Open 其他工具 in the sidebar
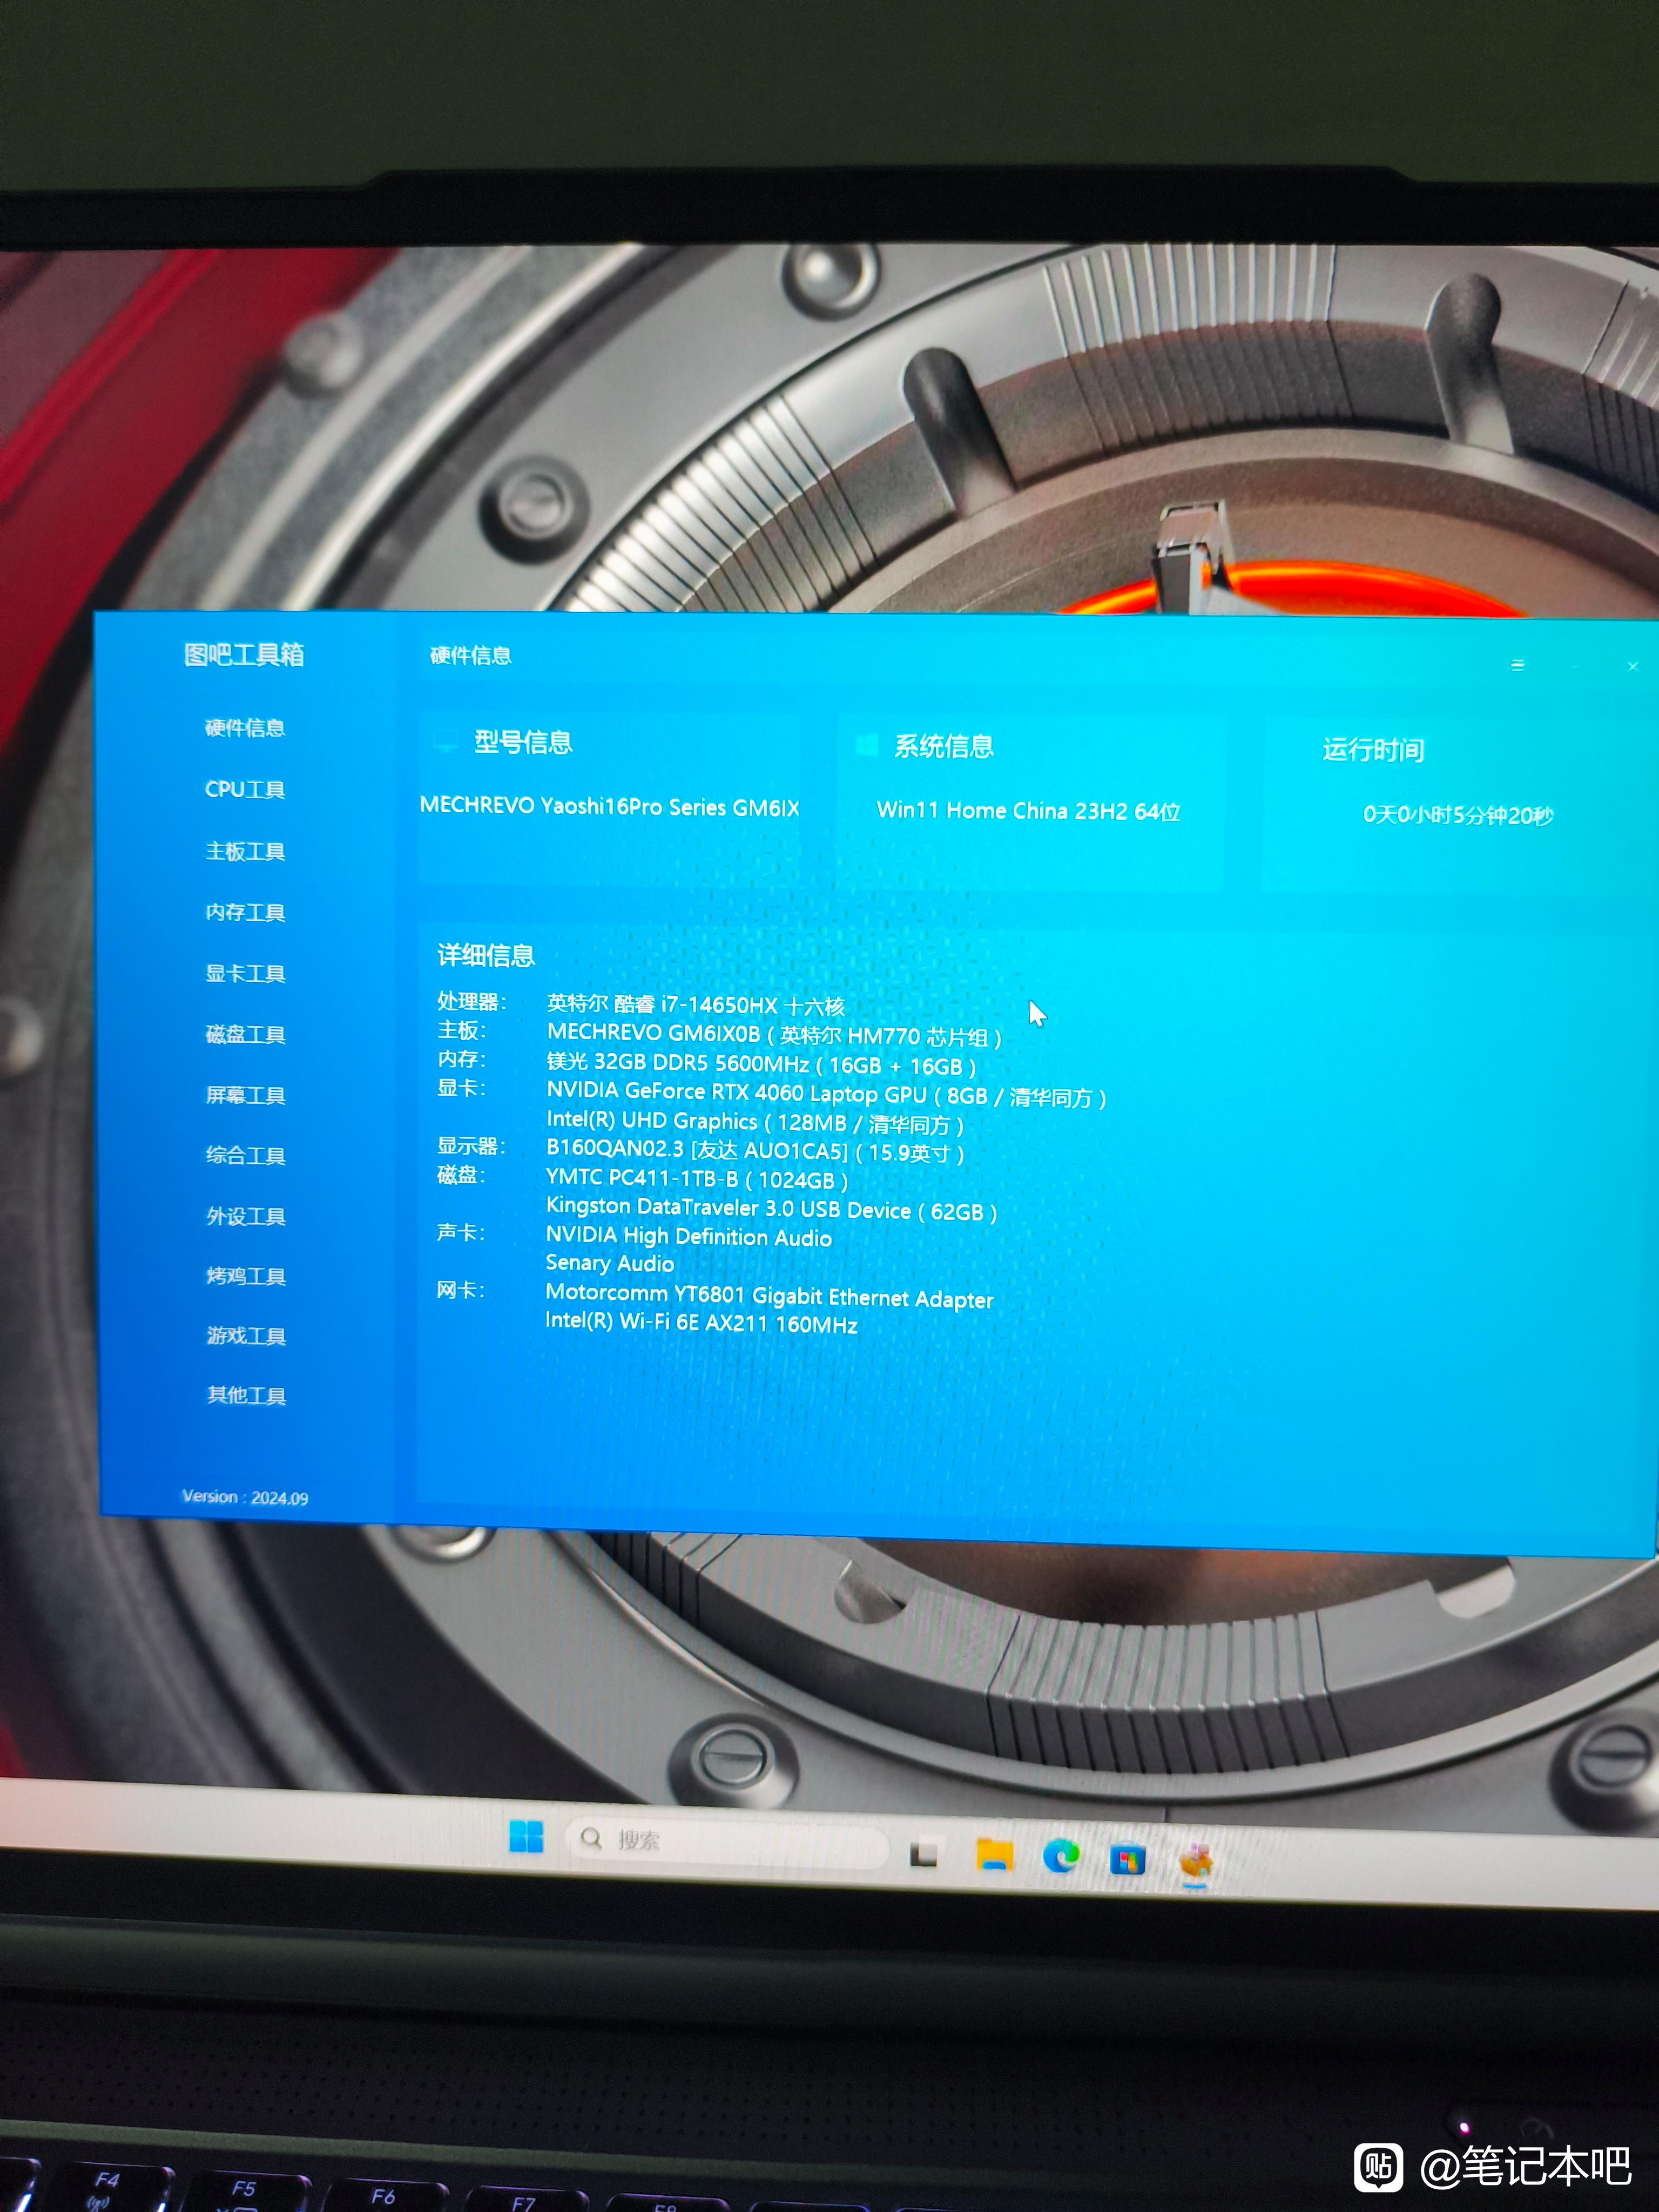 [246, 1395]
